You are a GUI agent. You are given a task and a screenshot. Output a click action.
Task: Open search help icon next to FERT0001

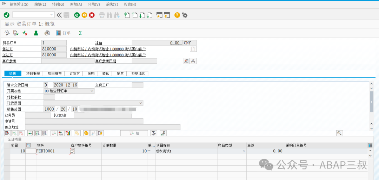(72, 151)
